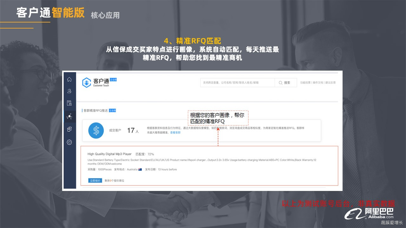The image size is (406, 228).
Task: Click the 匹配度: 72% text
Action: pyautogui.click(x=145, y=154)
